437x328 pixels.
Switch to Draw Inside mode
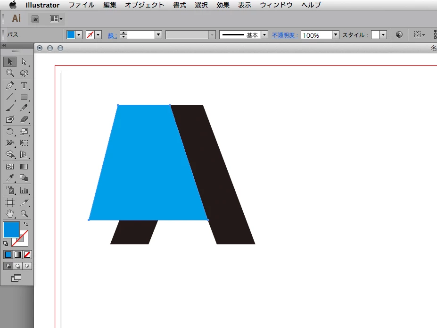tap(27, 266)
